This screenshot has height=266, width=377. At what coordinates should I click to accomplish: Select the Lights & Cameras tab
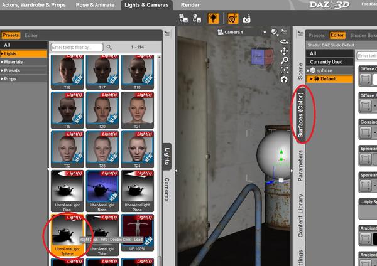tap(146, 5)
